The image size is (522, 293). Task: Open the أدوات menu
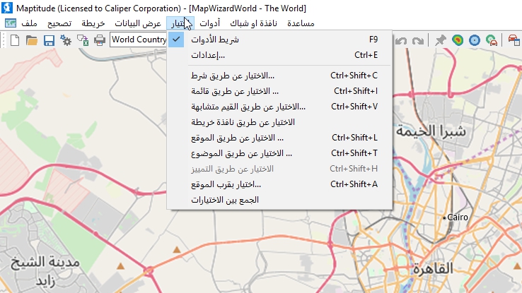[x=211, y=23]
